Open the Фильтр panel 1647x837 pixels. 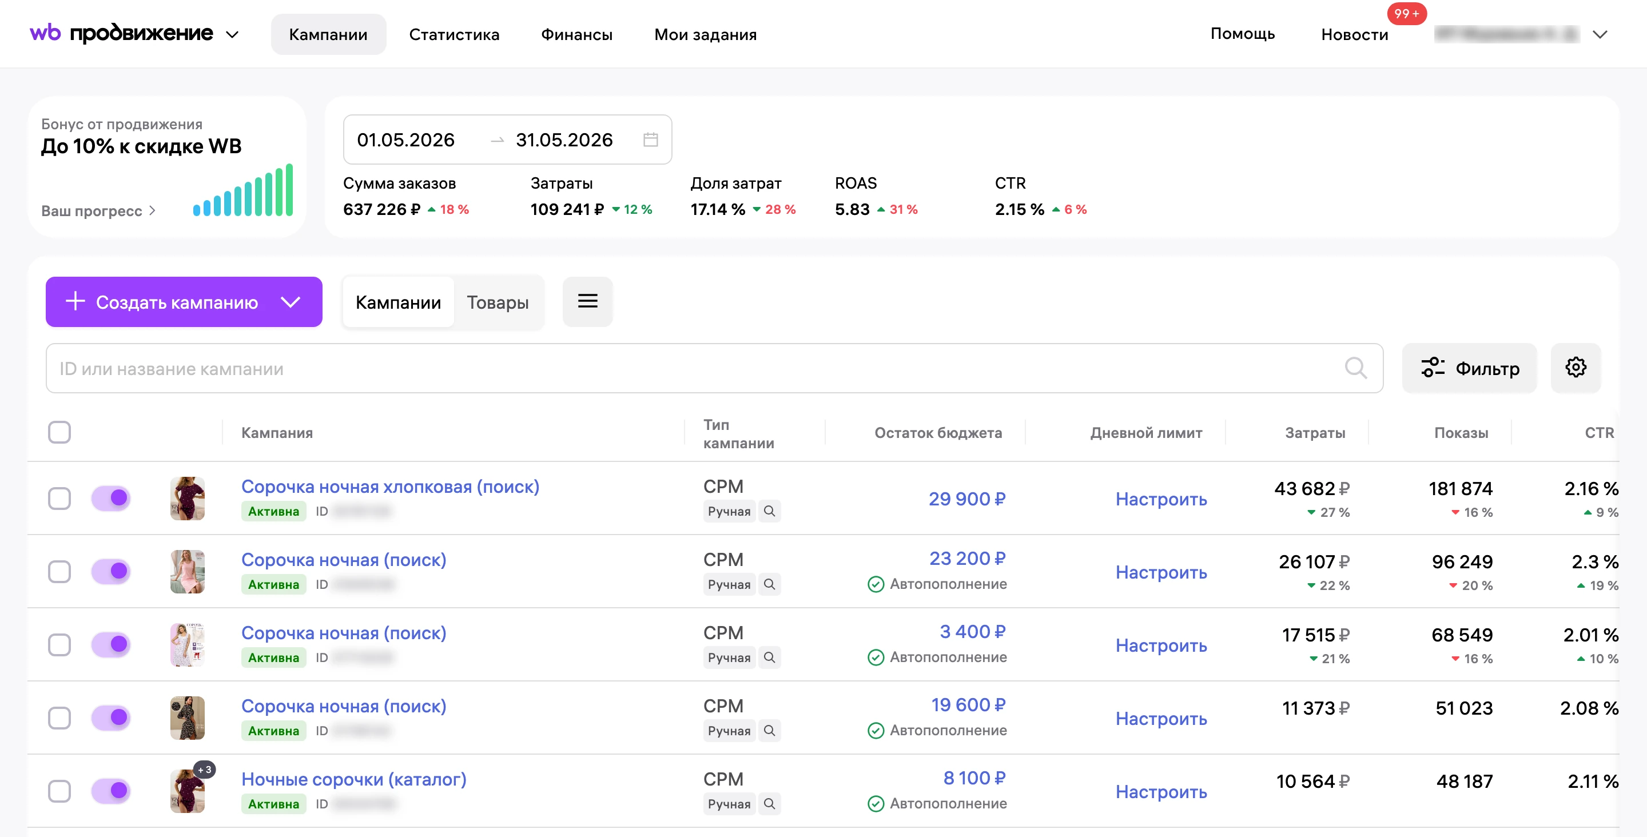[1469, 368]
